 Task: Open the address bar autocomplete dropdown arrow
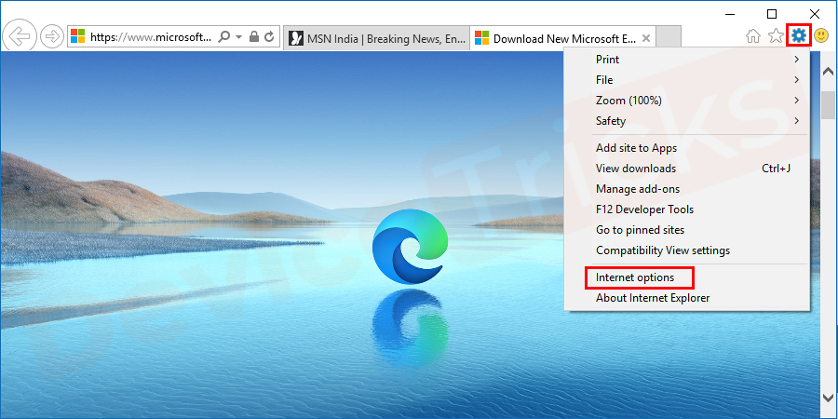point(239,37)
